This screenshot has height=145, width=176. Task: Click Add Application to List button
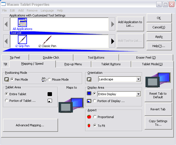coord(130,24)
